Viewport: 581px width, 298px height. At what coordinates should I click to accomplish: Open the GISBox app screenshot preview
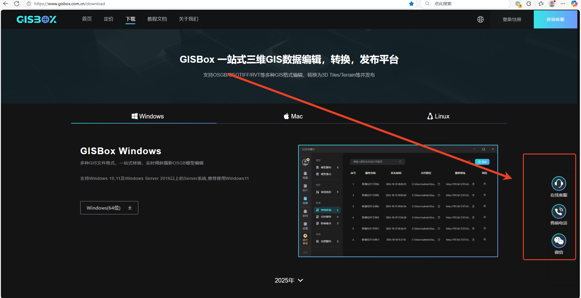(x=398, y=201)
